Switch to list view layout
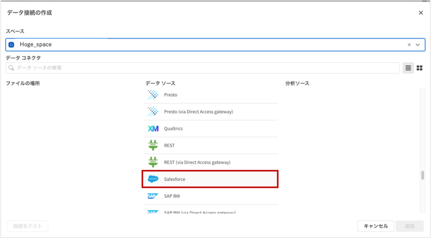431x238 pixels. pos(408,68)
